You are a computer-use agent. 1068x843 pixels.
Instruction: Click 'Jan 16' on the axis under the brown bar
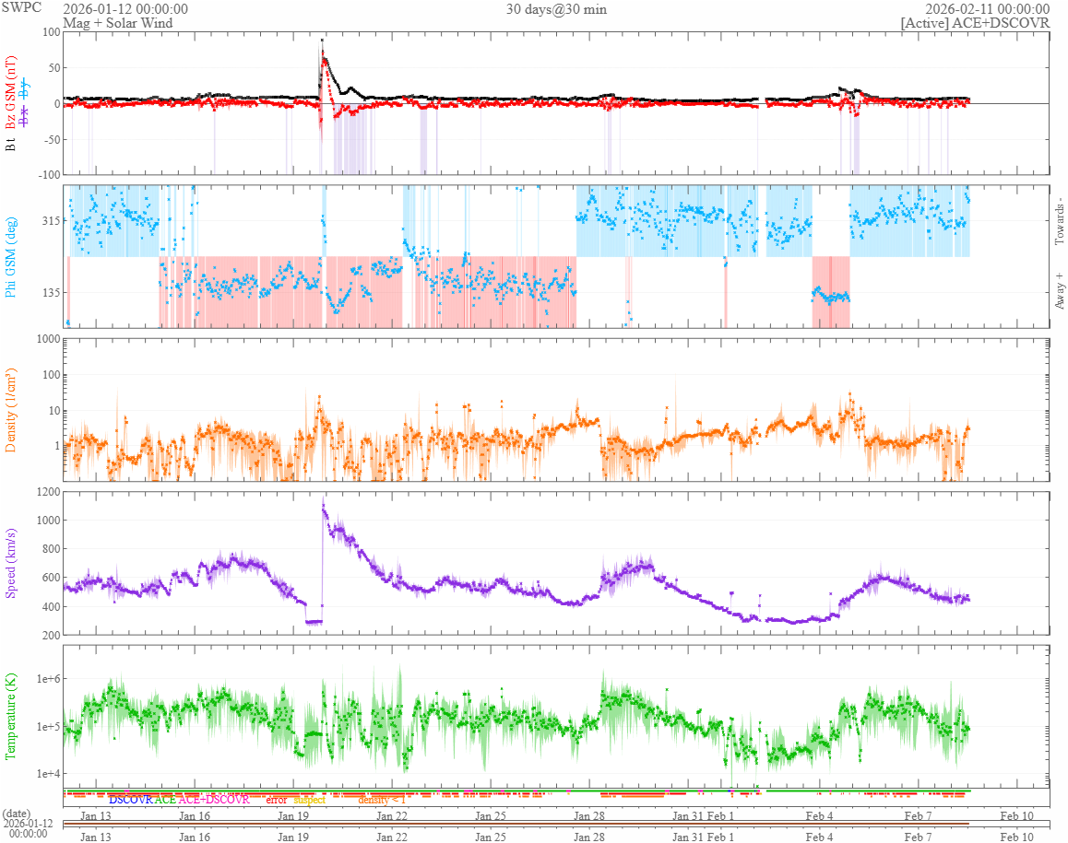tap(194, 837)
